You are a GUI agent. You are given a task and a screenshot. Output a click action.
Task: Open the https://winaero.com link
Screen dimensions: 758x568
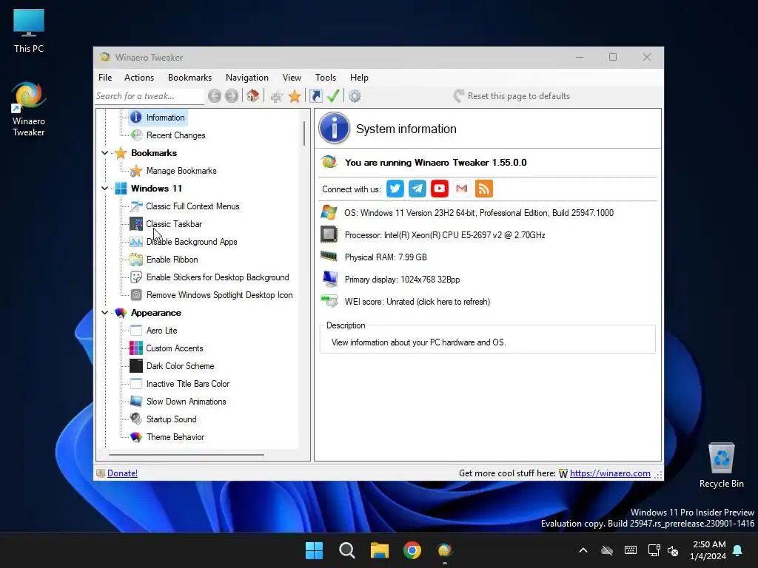click(610, 473)
